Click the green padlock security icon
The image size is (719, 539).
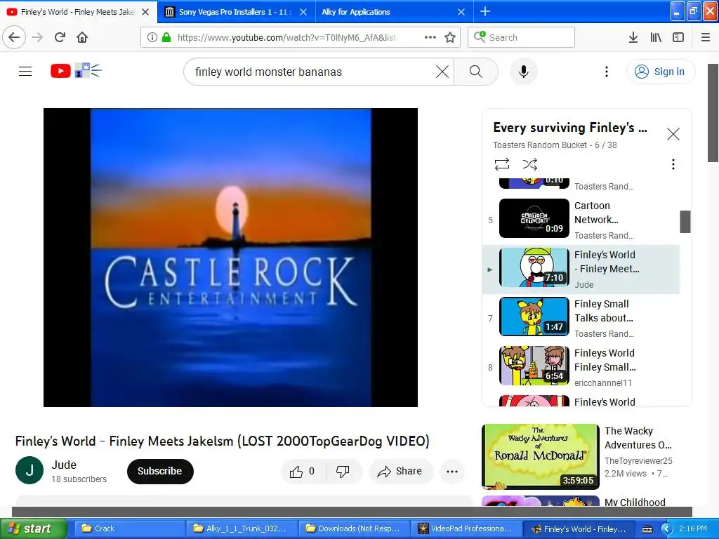click(x=166, y=37)
